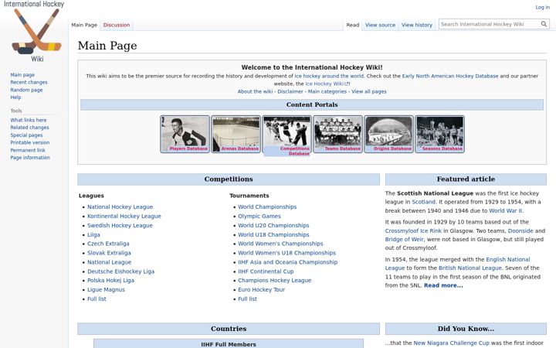Click Read more in featured article
Image resolution: width=556 pixels, height=348 pixels.
point(443,285)
